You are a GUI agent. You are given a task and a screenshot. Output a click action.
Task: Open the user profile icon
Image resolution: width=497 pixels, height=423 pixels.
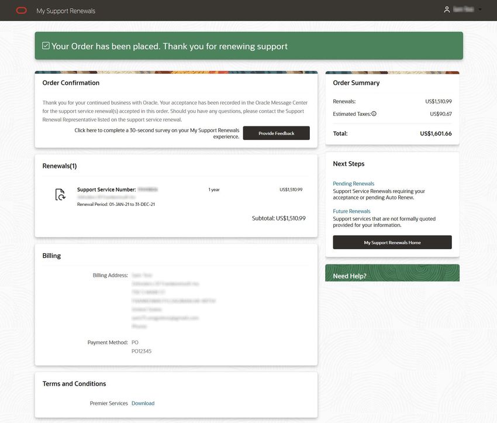(447, 9)
